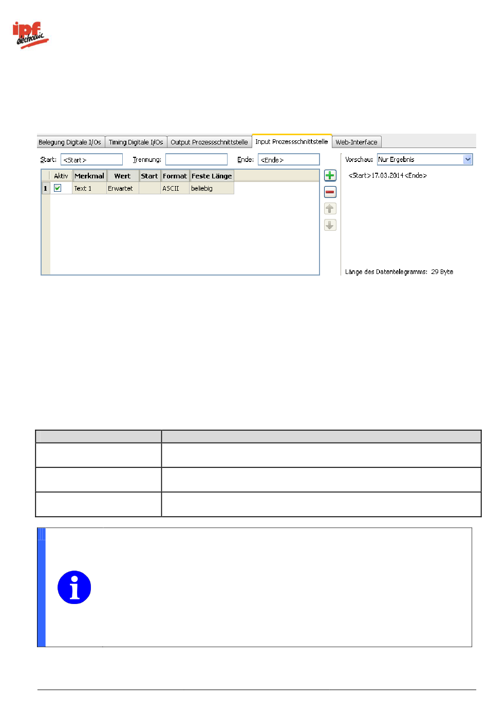Click the Merkmal column header

point(89,176)
